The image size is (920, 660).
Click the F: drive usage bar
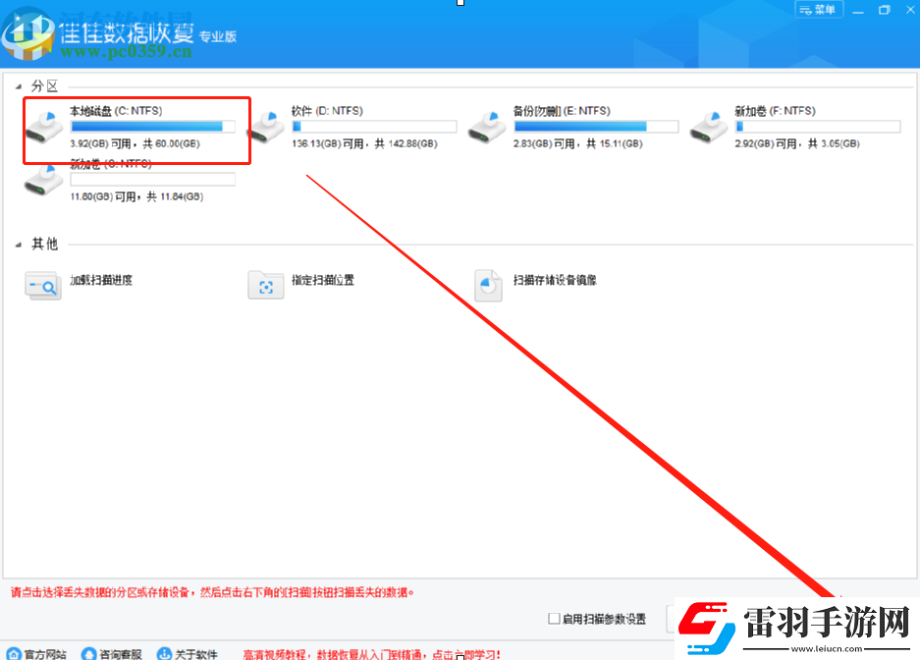(x=817, y=127)
